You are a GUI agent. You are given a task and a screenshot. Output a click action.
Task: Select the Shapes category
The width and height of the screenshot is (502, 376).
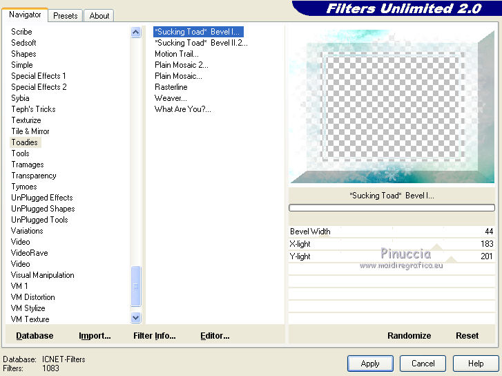[x=23, y=54]
